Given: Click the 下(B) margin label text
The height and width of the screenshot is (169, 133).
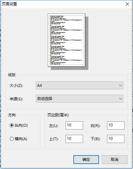Looking at the screenshot, I should tap(95, 139).
